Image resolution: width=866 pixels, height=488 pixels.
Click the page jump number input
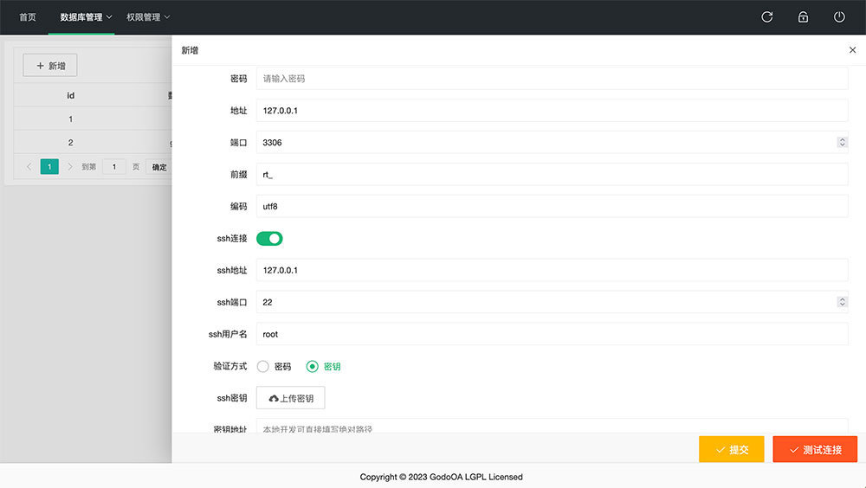pos(114,167)
